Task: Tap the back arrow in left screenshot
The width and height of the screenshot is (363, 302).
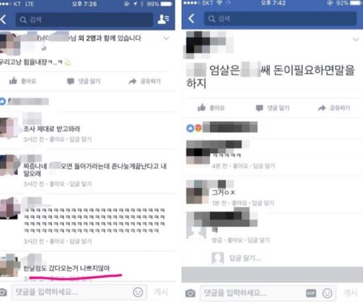Action: (3, 19)
